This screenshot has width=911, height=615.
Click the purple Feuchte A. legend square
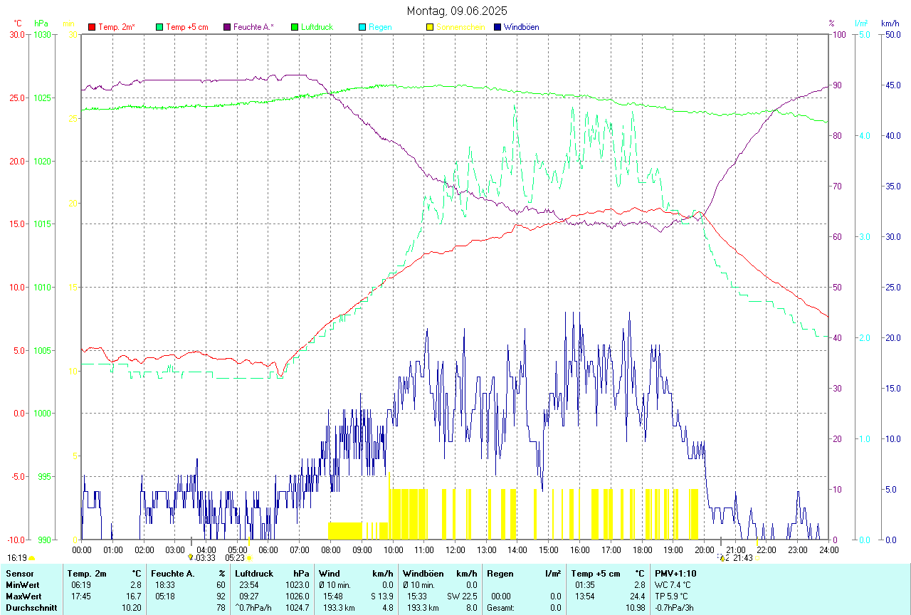227,27
